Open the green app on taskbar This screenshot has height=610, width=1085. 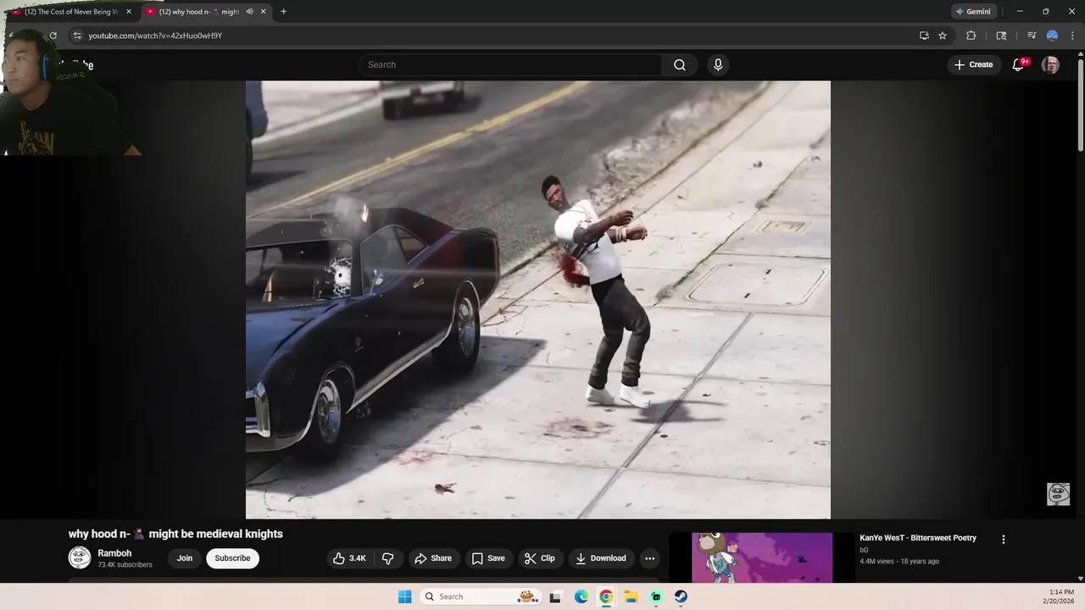click(x=656, y=596)
